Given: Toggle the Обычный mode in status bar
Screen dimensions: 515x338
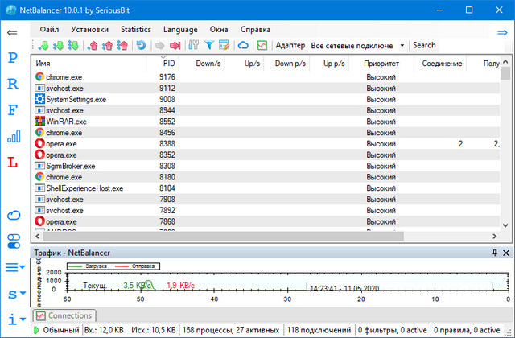Looking at the screenshot, I should (56, 330).
